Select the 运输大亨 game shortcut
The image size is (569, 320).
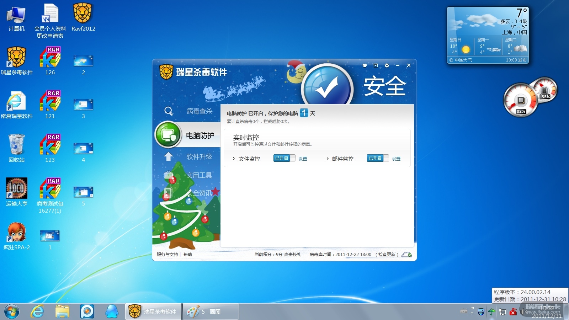point(16,192)
